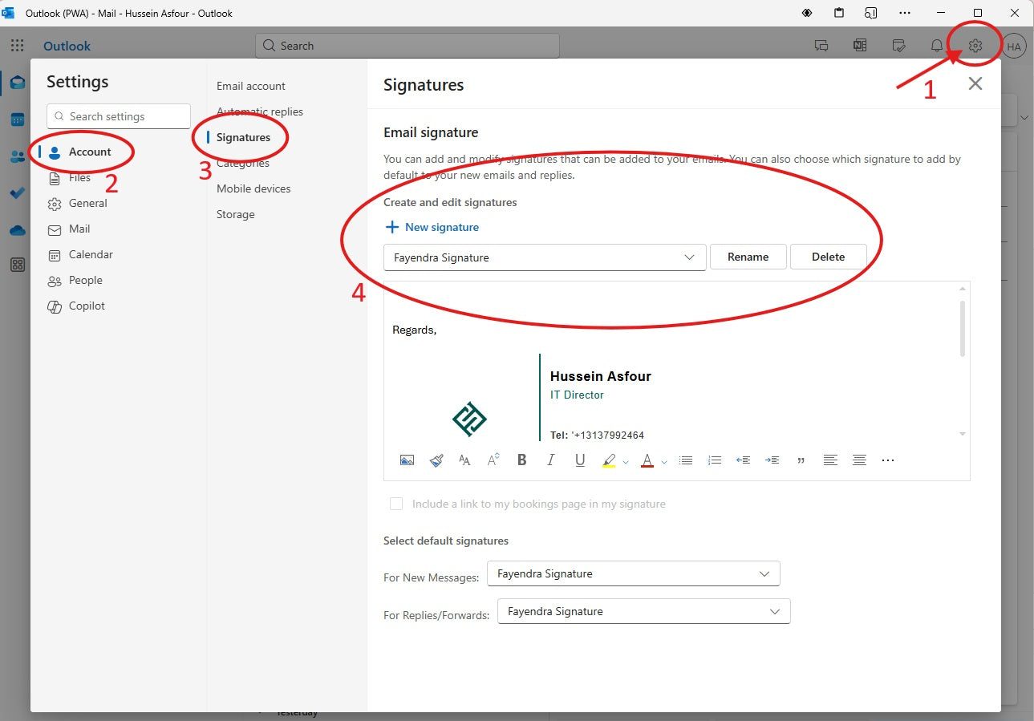The height and width of the screenshot is (721, 1034).
Task: Click 'IT Director' title in signature
Action: point(577,395)
